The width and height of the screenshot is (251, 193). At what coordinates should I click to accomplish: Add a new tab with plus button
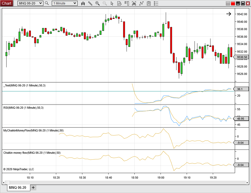[x=33, y=188]
